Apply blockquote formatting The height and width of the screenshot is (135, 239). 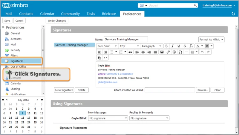(x=130, y=52)
